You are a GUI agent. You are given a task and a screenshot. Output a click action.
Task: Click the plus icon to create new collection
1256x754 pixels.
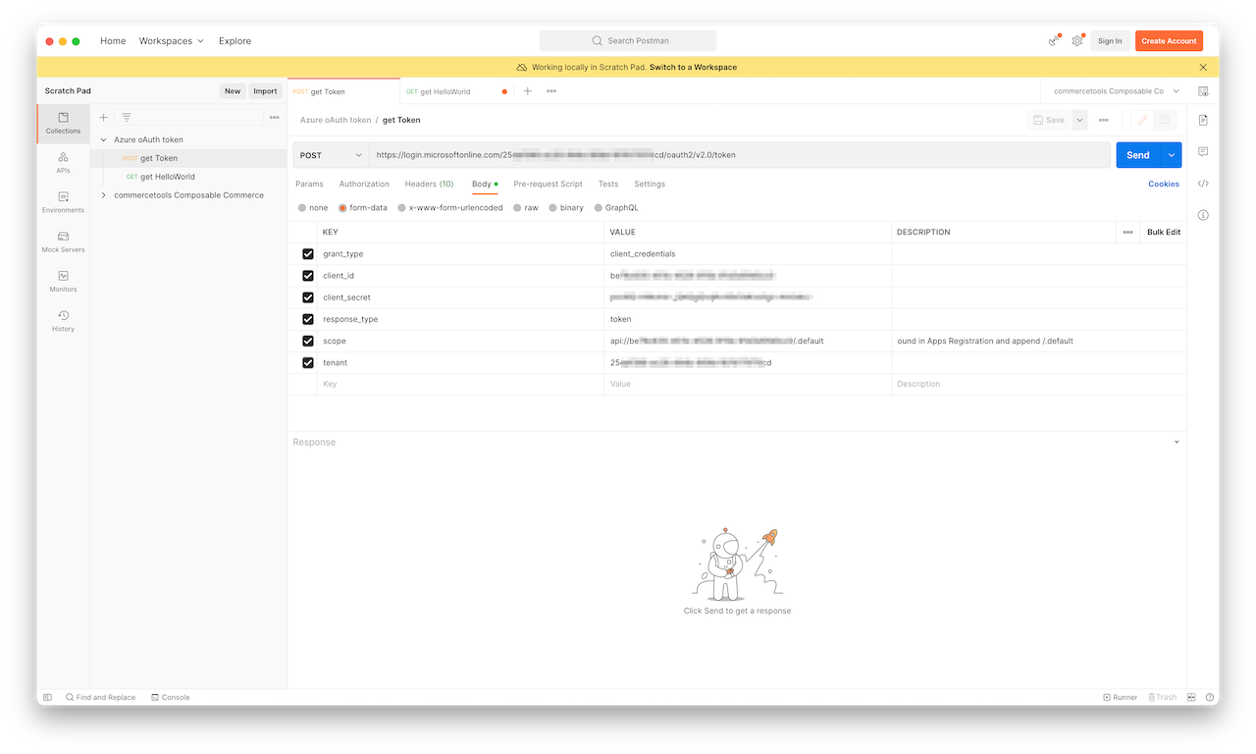(x=104, y=117)
